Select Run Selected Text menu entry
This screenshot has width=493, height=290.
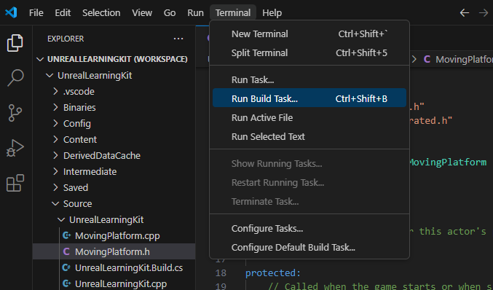tap(309, 136)
